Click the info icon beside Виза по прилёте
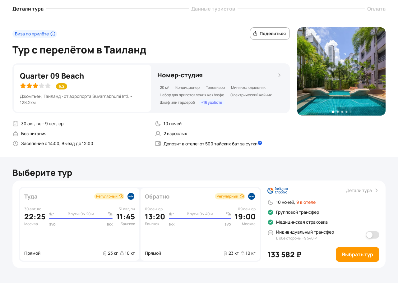Image resolution: width=398 pixels, height=283 pixels. click(53, 34)
